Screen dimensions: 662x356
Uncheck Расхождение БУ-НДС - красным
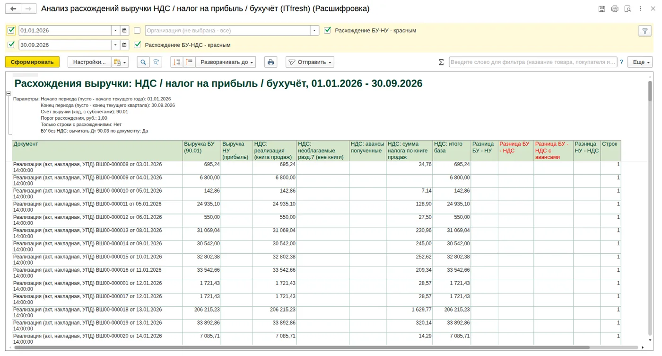[137, 45]
